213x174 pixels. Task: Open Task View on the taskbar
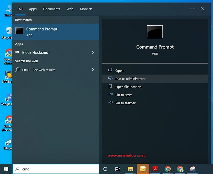tap(118, 169)
